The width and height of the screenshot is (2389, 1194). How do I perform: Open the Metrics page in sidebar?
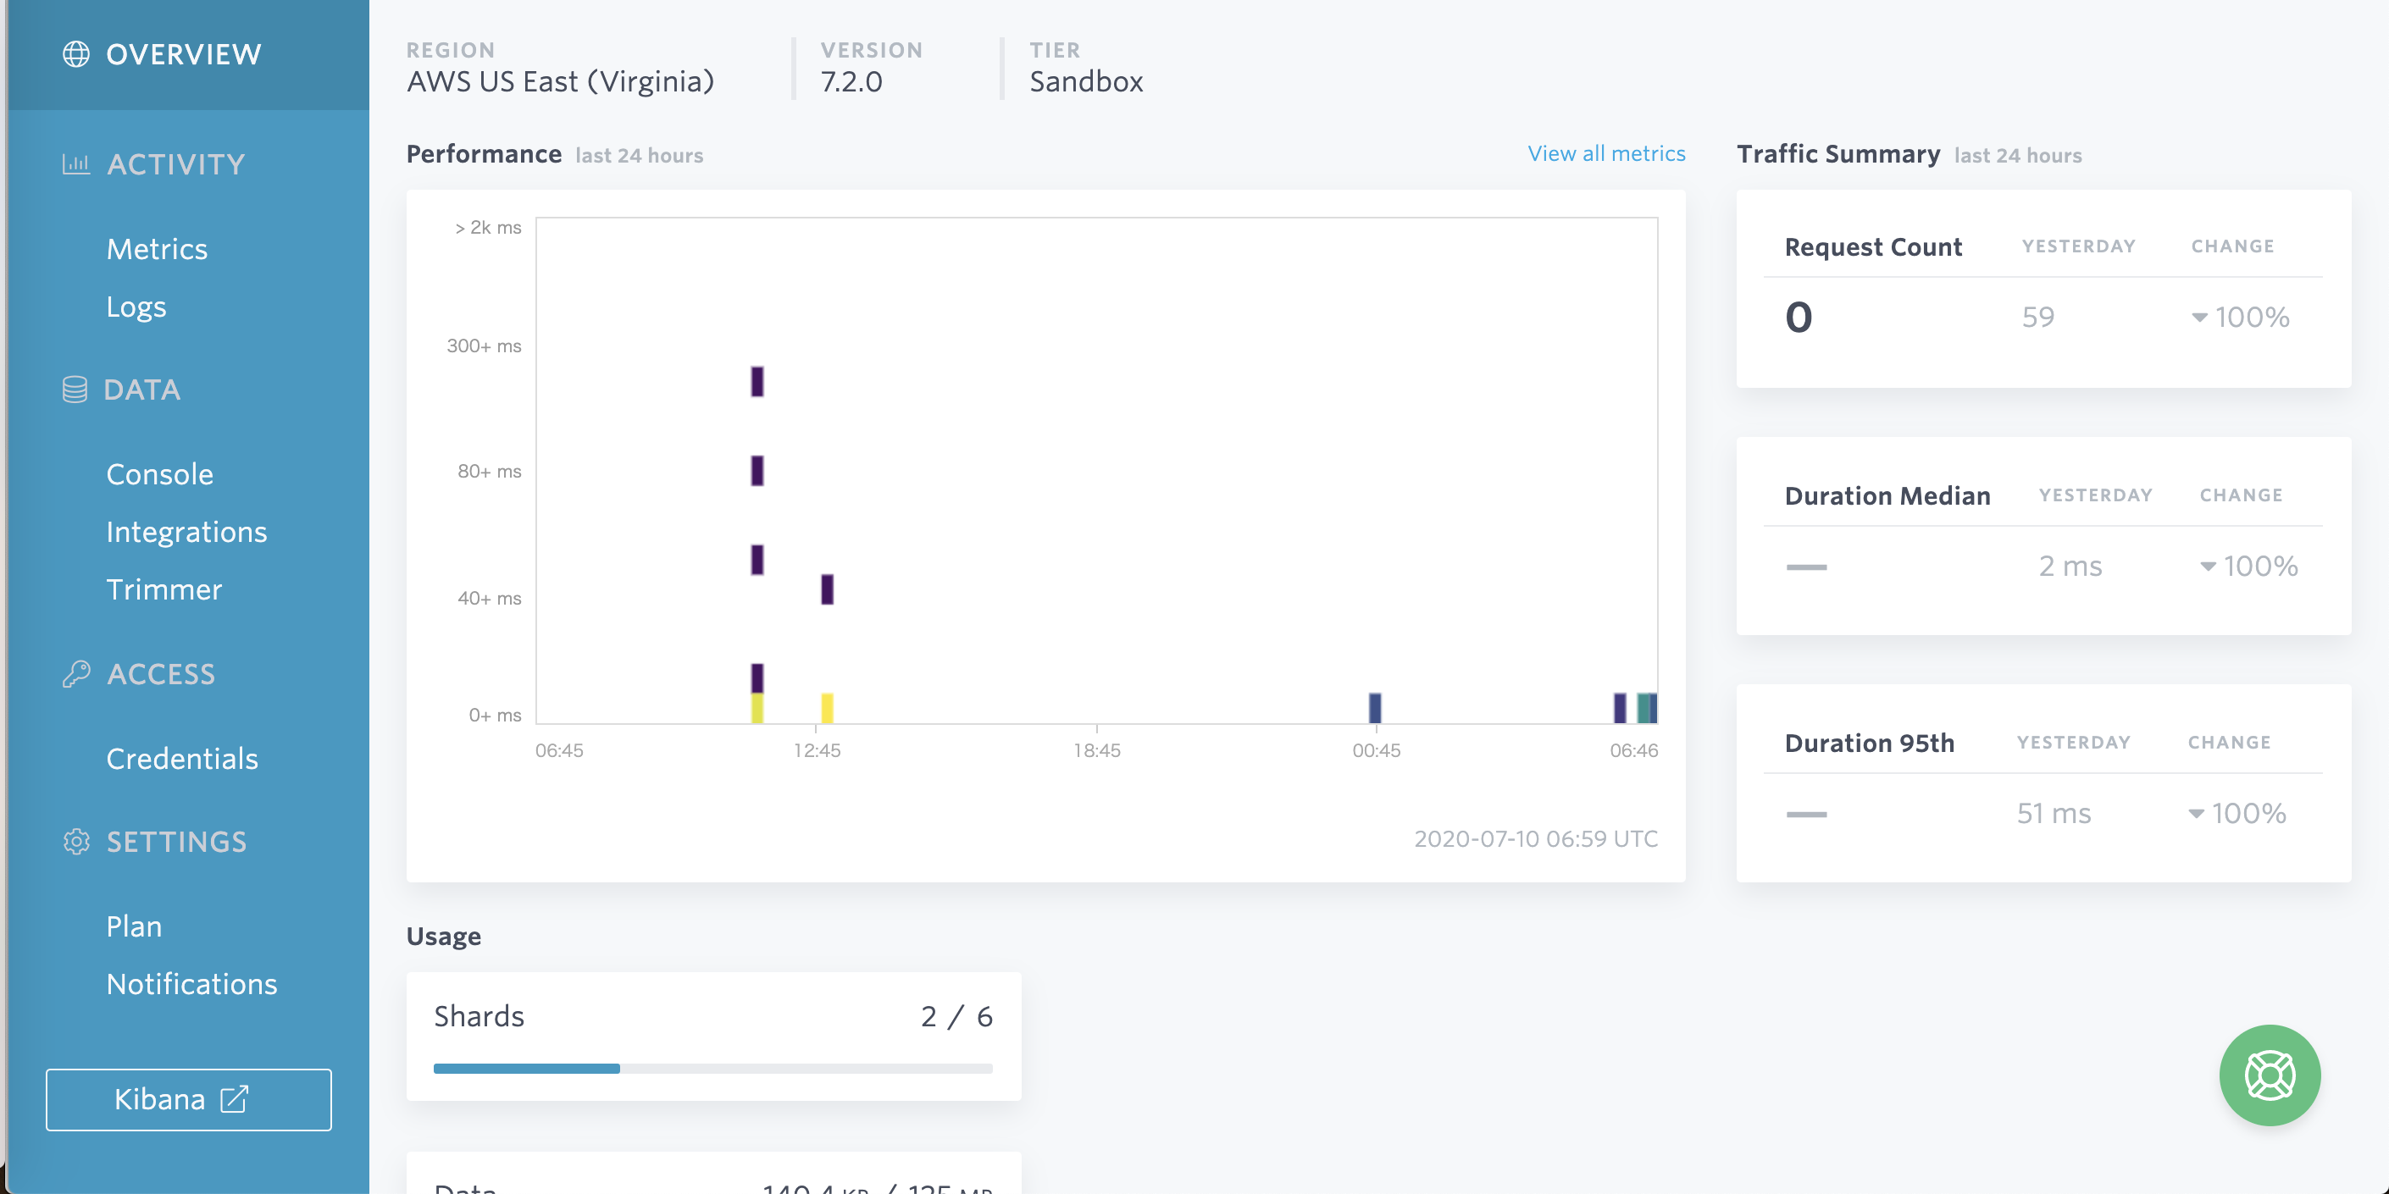click(157, 248)
